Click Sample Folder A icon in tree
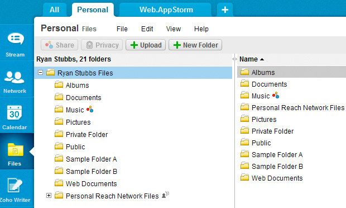The width and height of the screenshot is (346, 208). pyautogui.click(x=59, y=158)
